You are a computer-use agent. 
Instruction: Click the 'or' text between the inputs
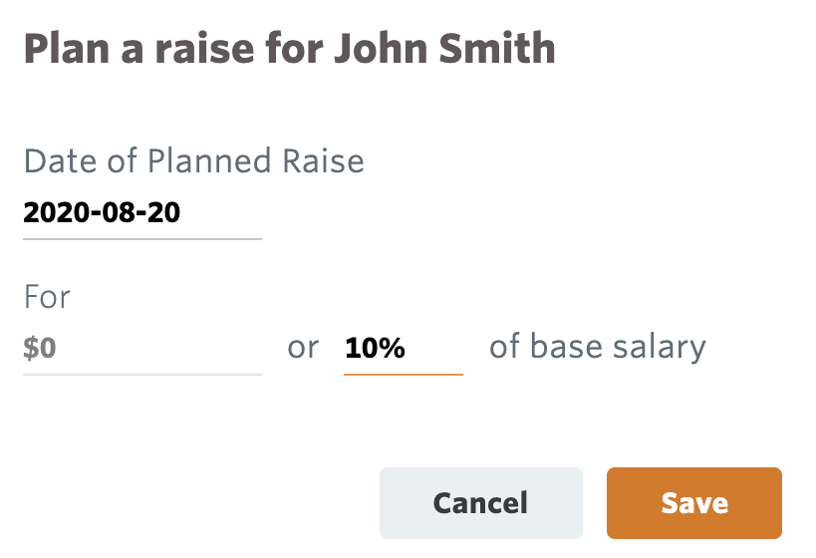pos(303,348)
